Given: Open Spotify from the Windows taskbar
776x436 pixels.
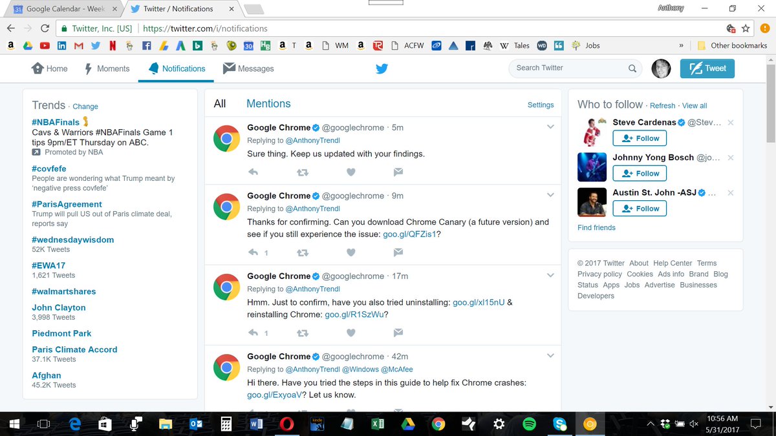Looking at the screenshot, I should [x=529, y=424].
